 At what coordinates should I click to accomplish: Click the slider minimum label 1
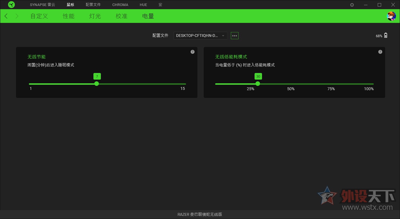point(31,88)
